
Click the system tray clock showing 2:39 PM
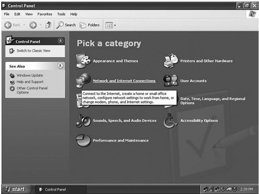pyautogui.click(x=247, y=189)
